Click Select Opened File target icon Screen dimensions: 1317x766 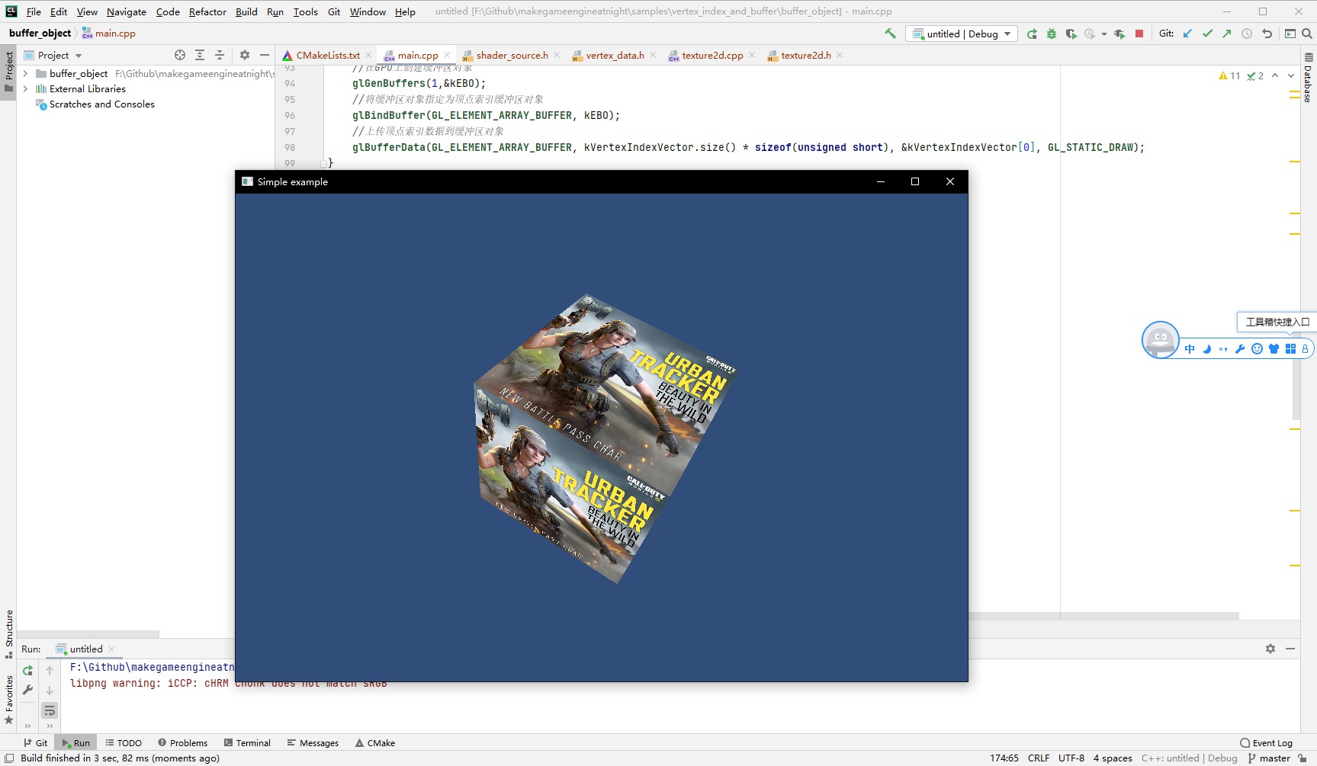tap(180, 55)
